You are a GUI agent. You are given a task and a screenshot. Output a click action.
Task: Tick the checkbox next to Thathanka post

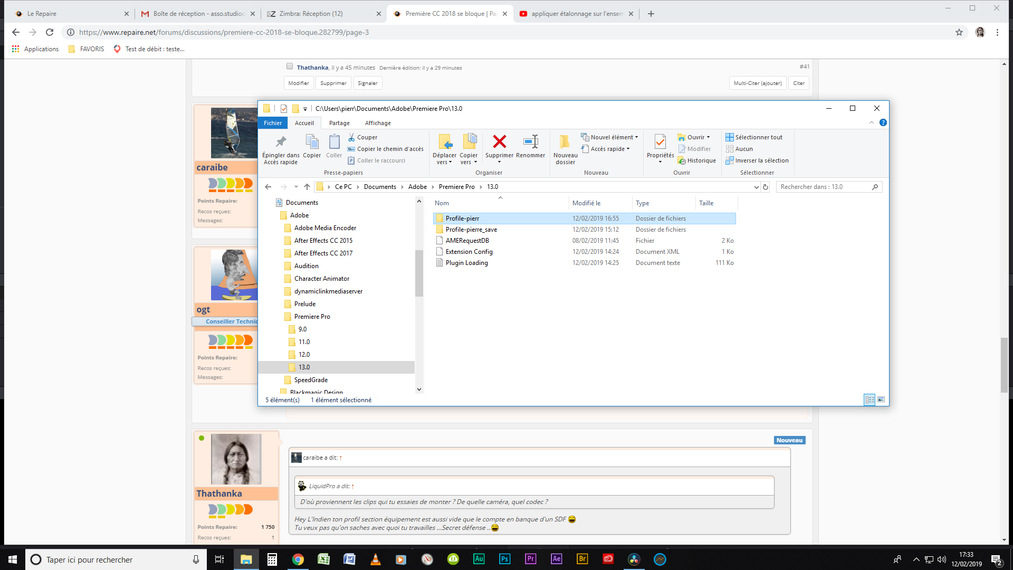[x=290, y=66]
